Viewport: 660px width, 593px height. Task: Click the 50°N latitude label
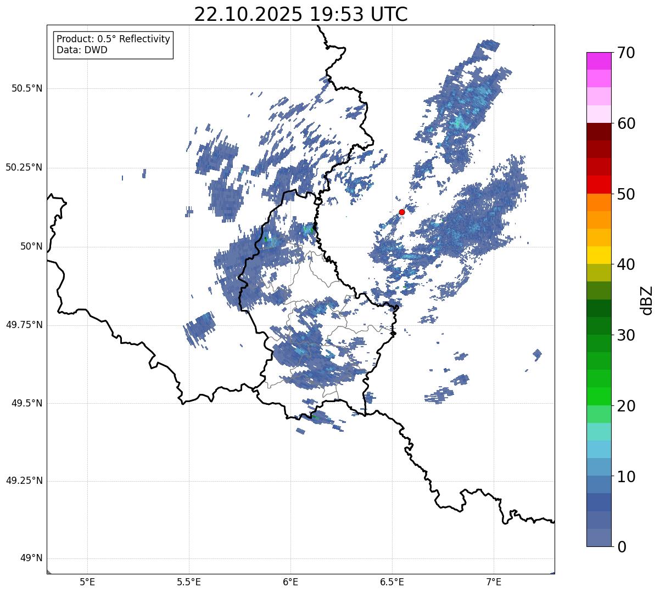click(x=31, y=246)
